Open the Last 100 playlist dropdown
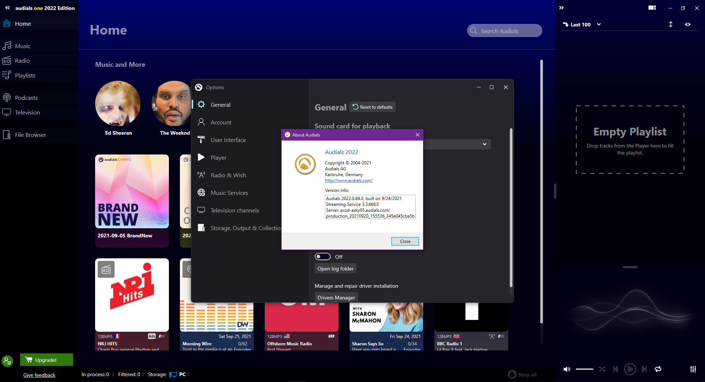Screen dimensions: 705x382 (x=599, y=24)
